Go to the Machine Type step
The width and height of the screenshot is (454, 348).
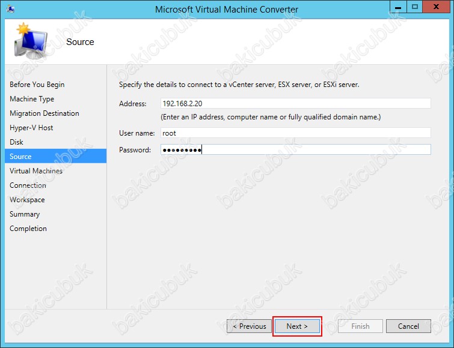pyautogui.click(x=32, y=99)
